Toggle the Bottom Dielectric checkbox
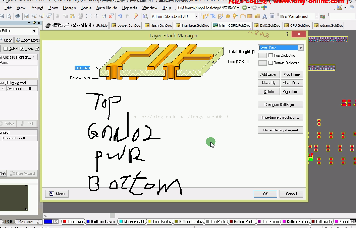 point(271,63)
